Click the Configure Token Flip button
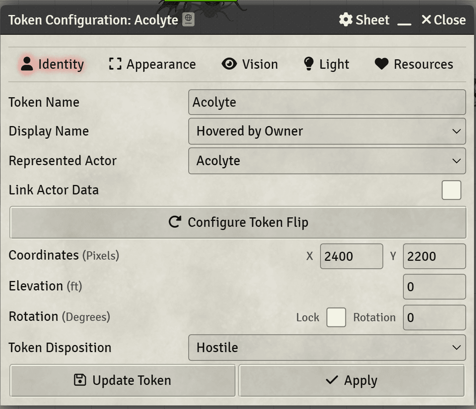 (238, 222)
